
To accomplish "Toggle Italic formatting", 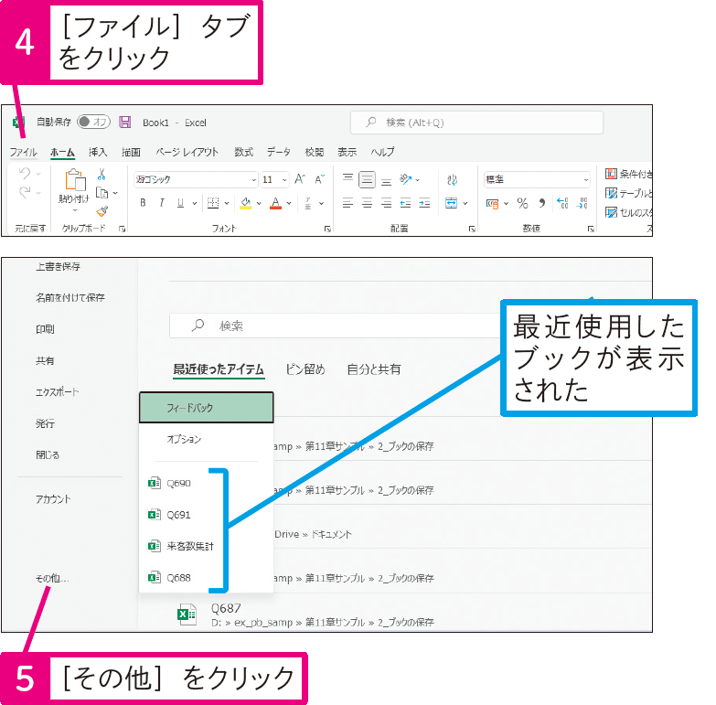I will pos(162,203).
